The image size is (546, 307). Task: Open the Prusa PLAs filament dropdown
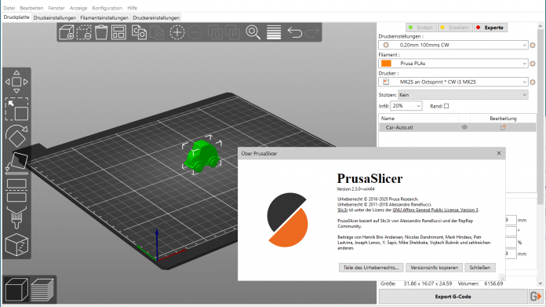453,64
